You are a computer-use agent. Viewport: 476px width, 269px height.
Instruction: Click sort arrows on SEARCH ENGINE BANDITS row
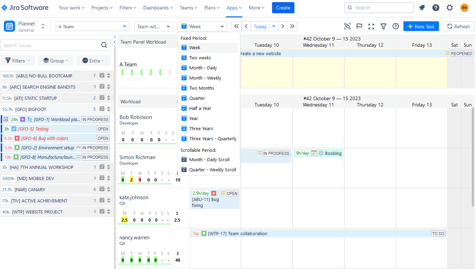coord(109,87)
